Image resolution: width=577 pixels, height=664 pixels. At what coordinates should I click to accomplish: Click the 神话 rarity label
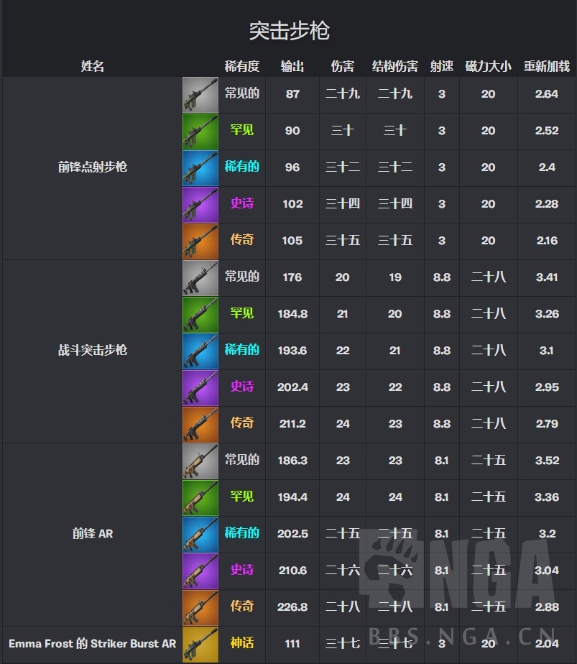[x=241, y=643]
